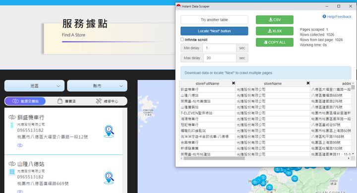Click the Try another table button
This screenshot has height=193, width=357.
pyautogui.click(x=214, y=20)
